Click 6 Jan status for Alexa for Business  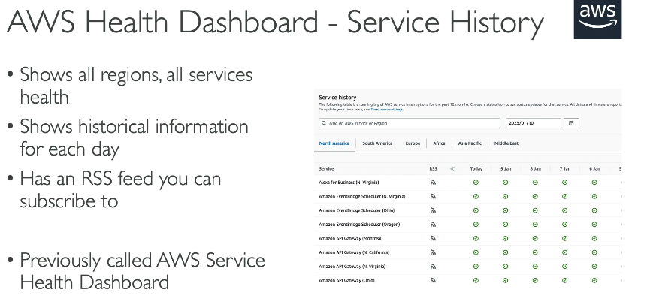click(x=594, y=183)
